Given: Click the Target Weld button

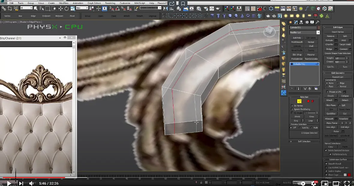Looking at the screenshot, I should pyautogui.click(x=345, y=45).
